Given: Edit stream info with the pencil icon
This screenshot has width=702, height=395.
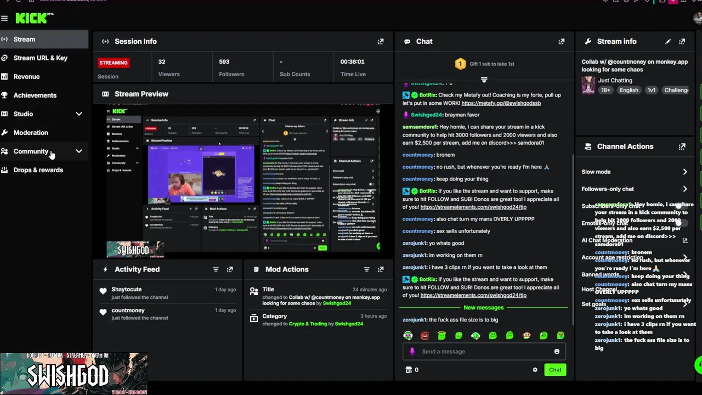Looking at the screenshot, I should 668,42.
